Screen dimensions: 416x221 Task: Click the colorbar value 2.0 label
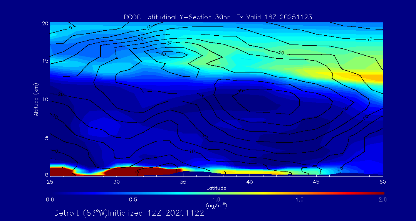(x=382, y=200)
